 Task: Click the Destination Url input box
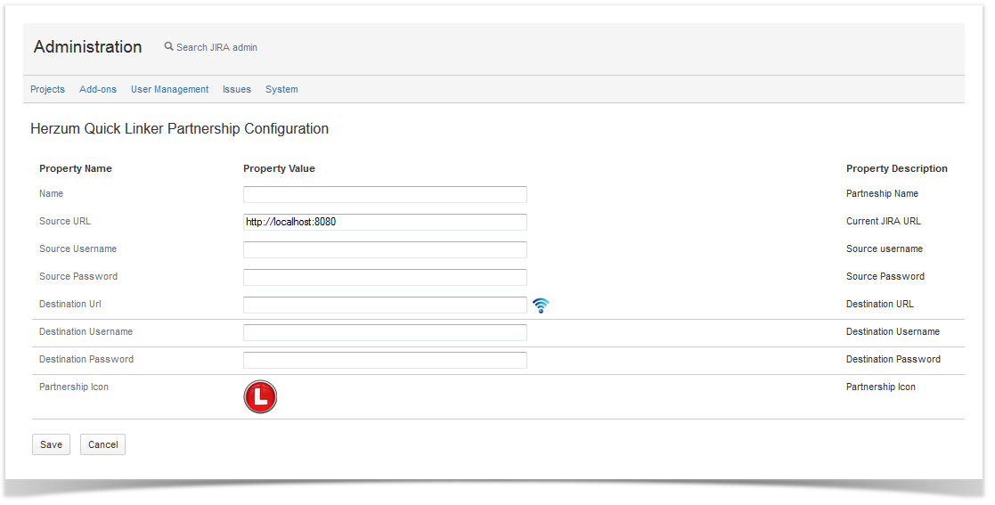coord(385,305)
